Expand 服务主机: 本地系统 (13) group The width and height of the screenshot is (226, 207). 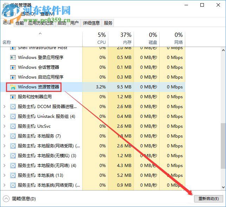5,175
